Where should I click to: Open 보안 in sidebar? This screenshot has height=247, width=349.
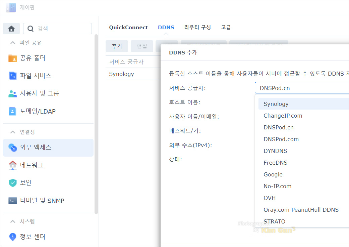pos(48,183)
